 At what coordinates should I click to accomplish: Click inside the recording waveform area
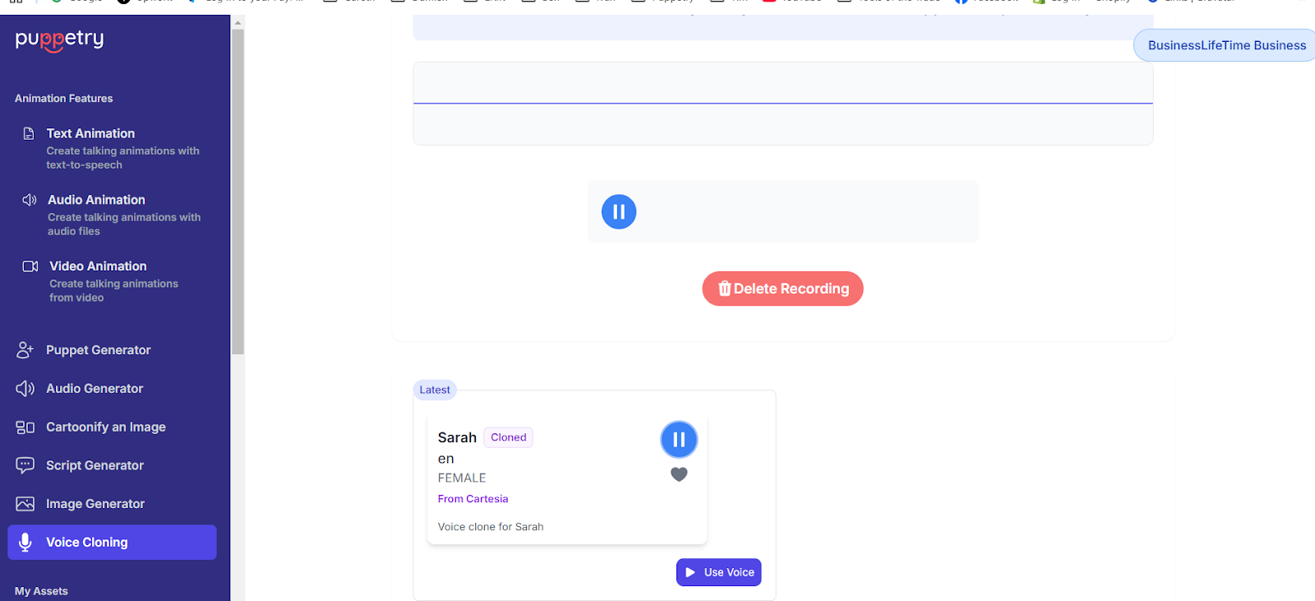(782, 104)
